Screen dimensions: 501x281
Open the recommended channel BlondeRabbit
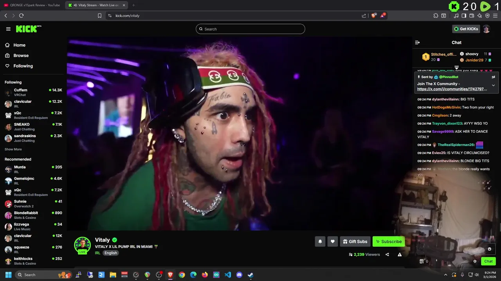tap(33, 215)
